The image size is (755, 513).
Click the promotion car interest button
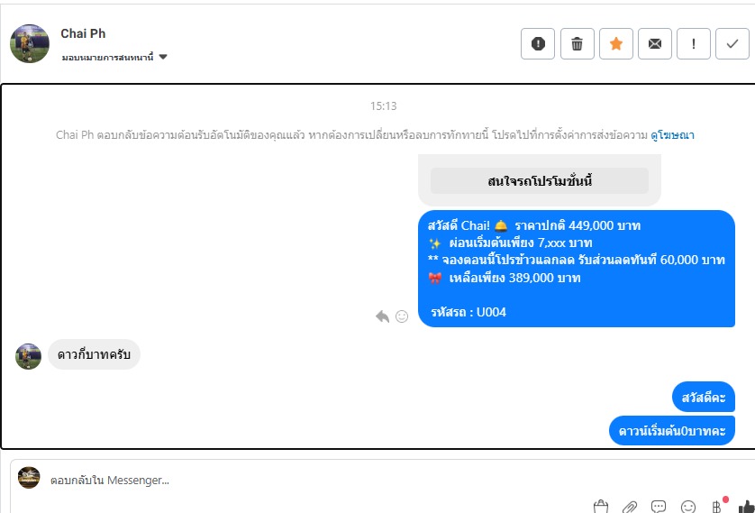540,181
